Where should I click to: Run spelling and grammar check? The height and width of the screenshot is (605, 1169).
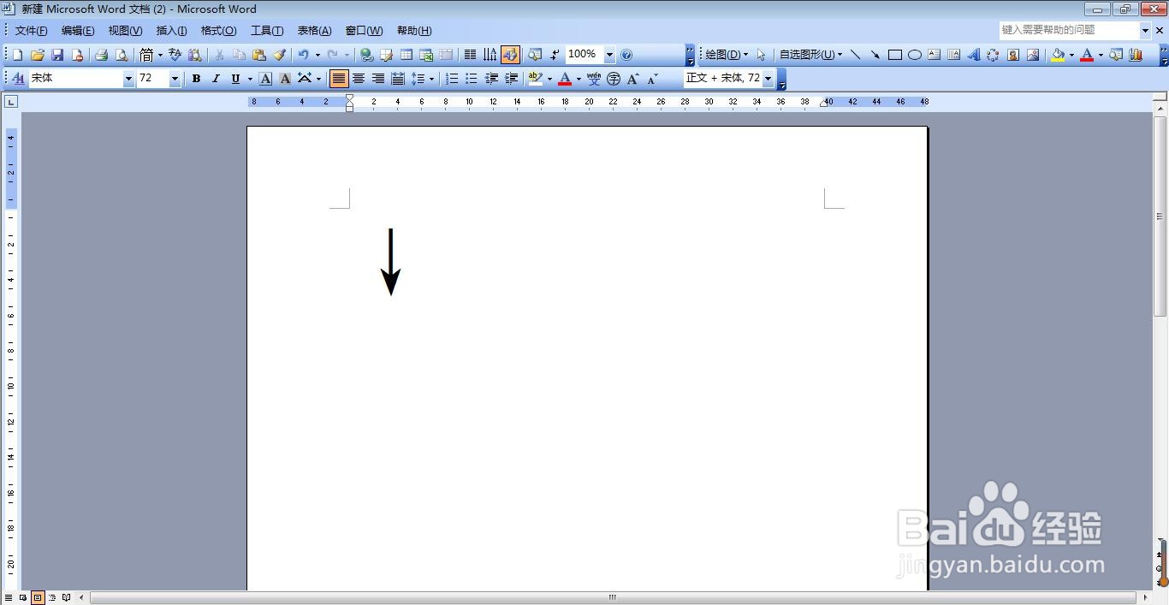[x=175, y=55]
